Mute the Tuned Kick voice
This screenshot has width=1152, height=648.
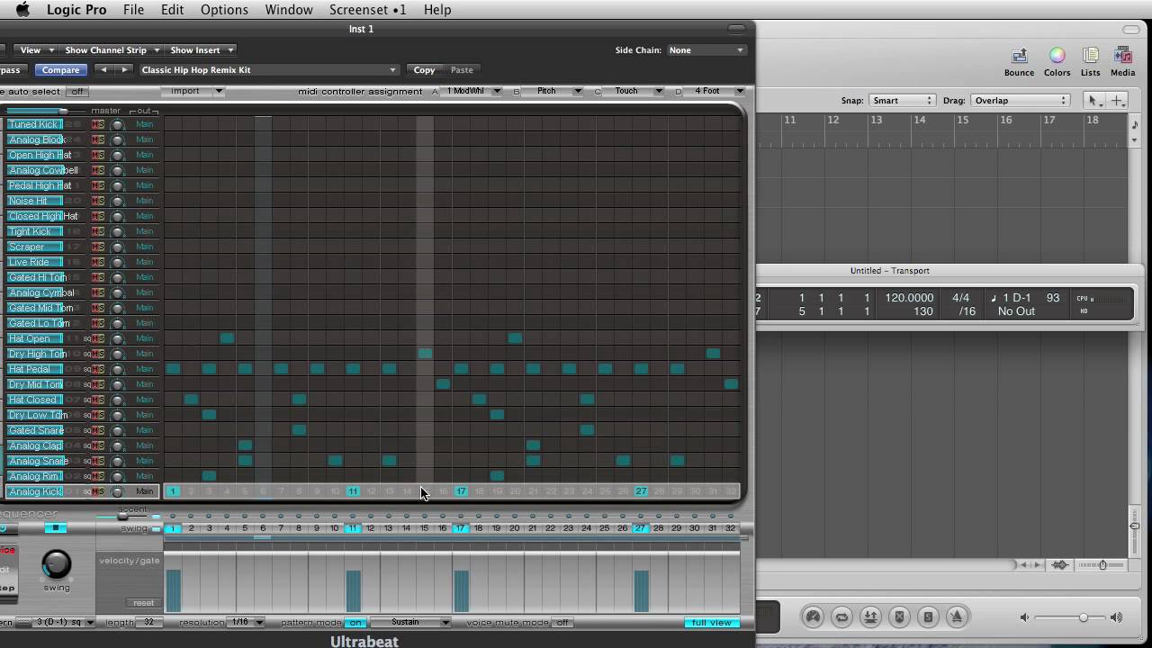point(94,124)
